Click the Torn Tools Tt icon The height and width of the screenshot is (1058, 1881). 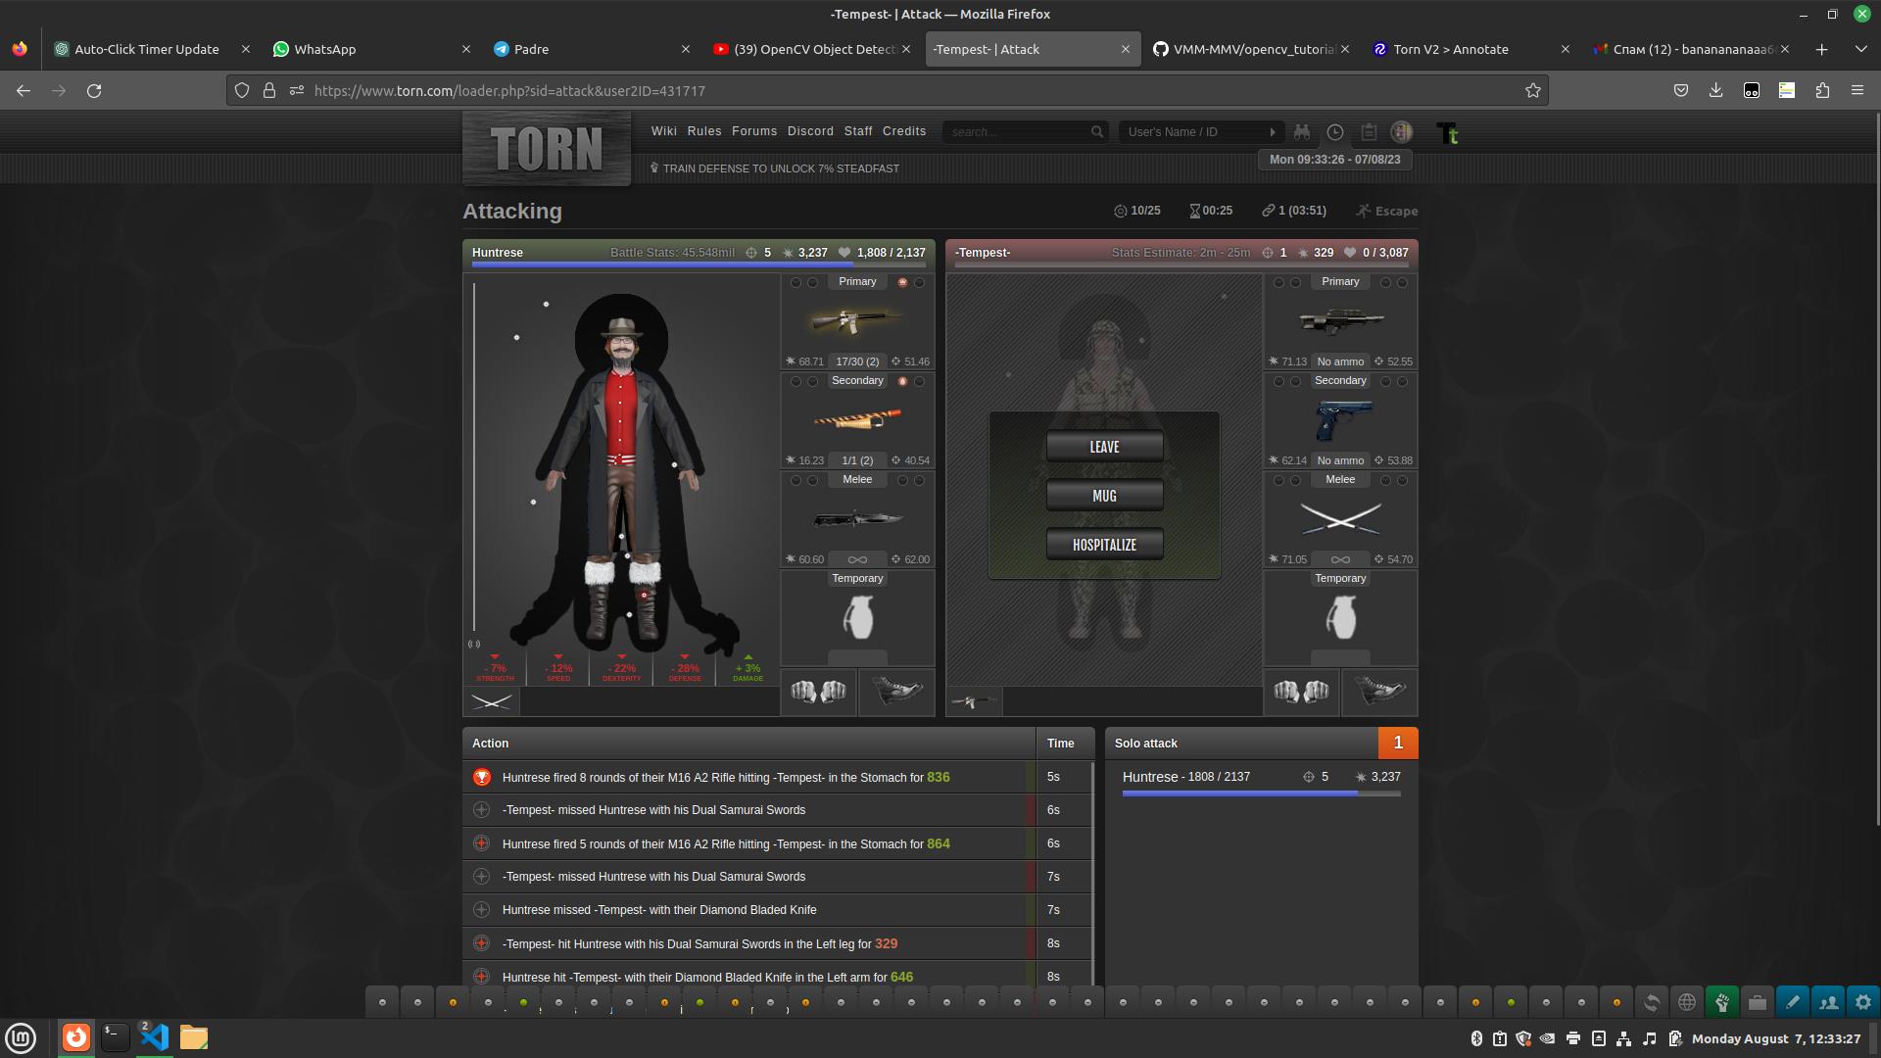coord(1447,132)
